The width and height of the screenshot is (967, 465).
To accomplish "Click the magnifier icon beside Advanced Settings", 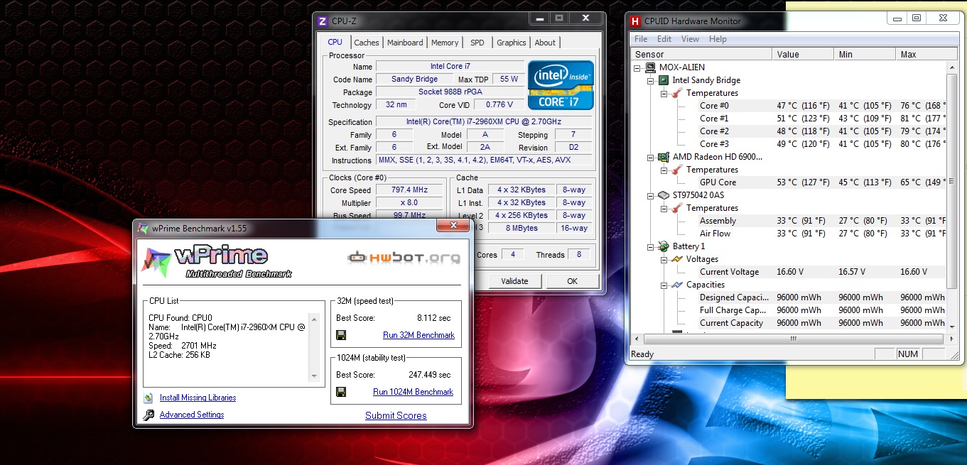I will 148,415.
